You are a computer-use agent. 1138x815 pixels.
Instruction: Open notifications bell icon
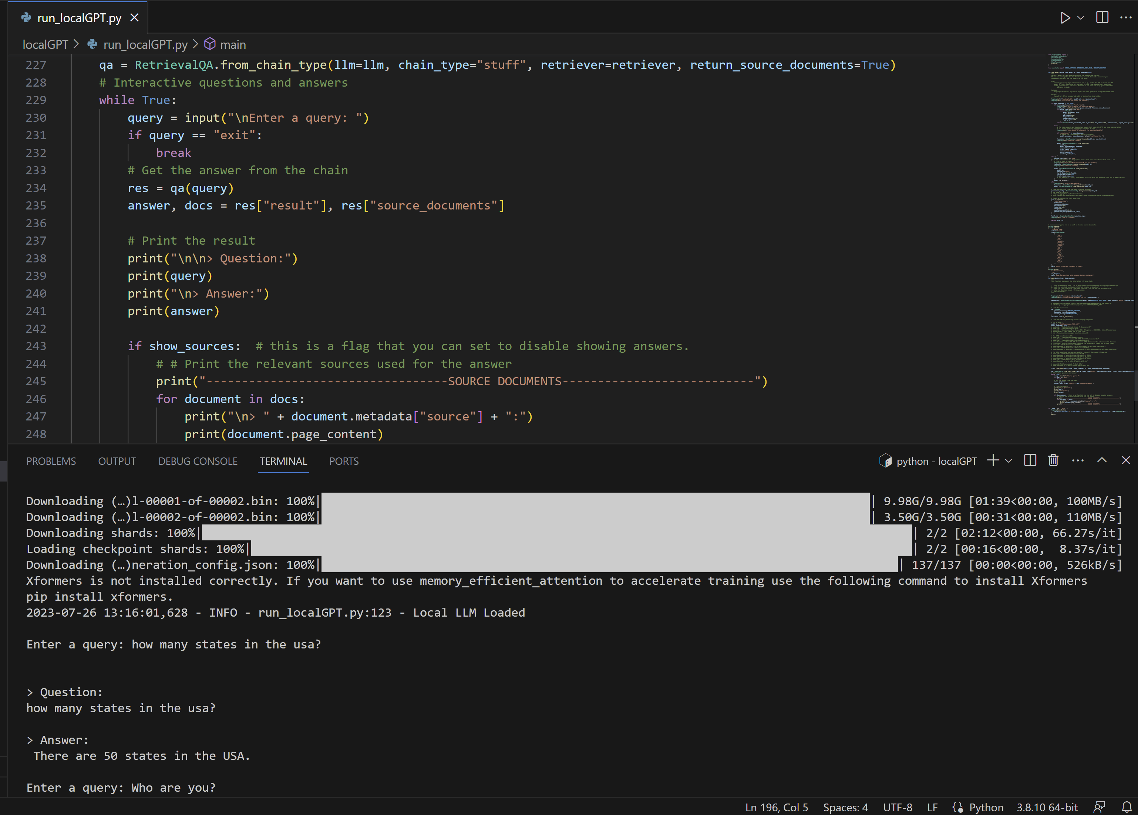tap(1126, 807)
